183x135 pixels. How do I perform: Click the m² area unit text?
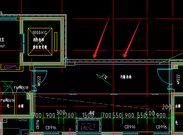point(2,46)
